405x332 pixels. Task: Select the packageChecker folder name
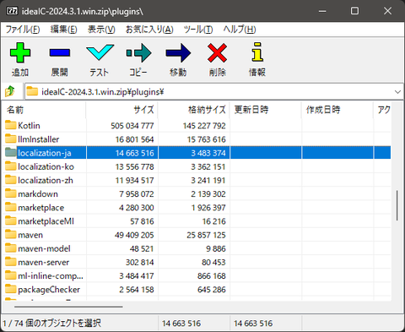coord(49,290)
